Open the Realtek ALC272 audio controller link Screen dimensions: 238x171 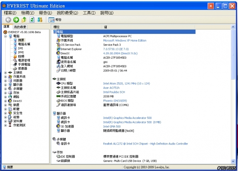(x=145, y=144)
